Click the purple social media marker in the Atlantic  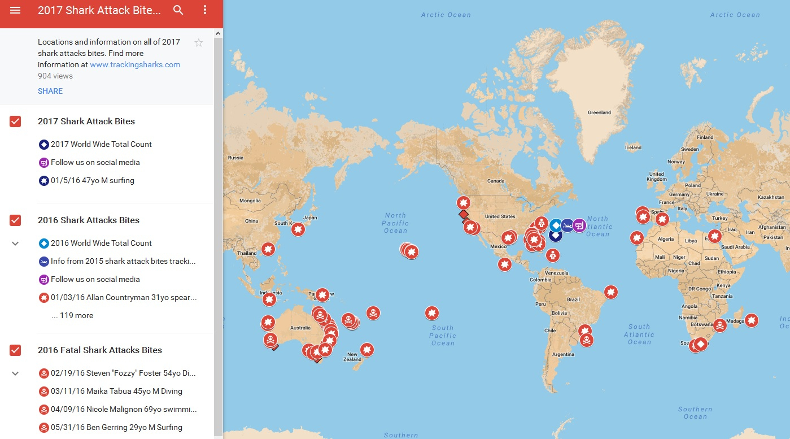coord(579,225)
